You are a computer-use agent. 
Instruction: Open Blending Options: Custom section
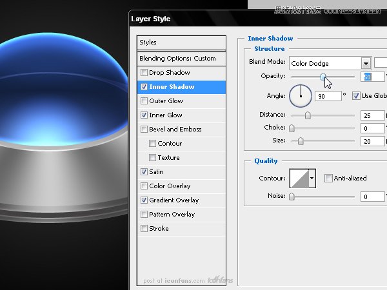tap(181, 59)
